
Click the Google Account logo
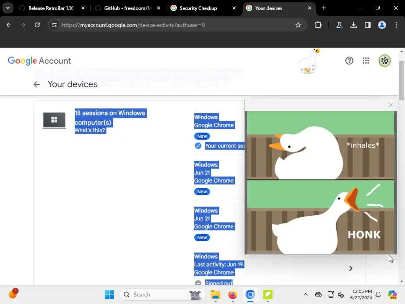pyautogui.click(x=39, y=61)
